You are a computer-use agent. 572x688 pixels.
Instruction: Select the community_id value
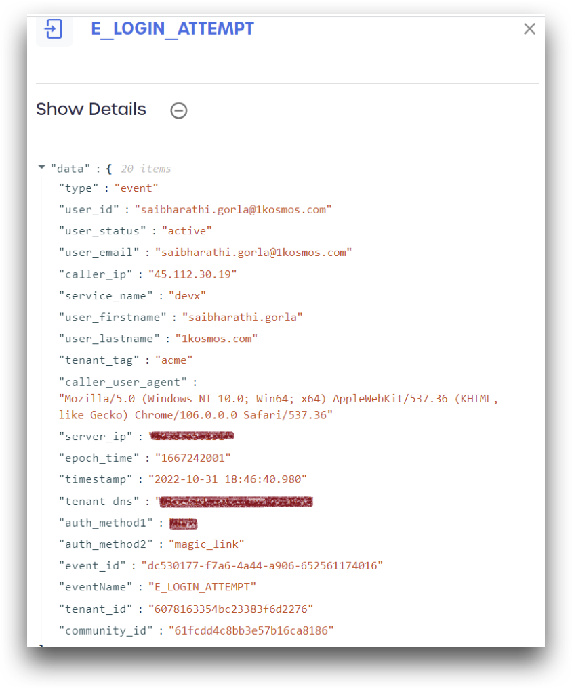[x=251, y=631]
